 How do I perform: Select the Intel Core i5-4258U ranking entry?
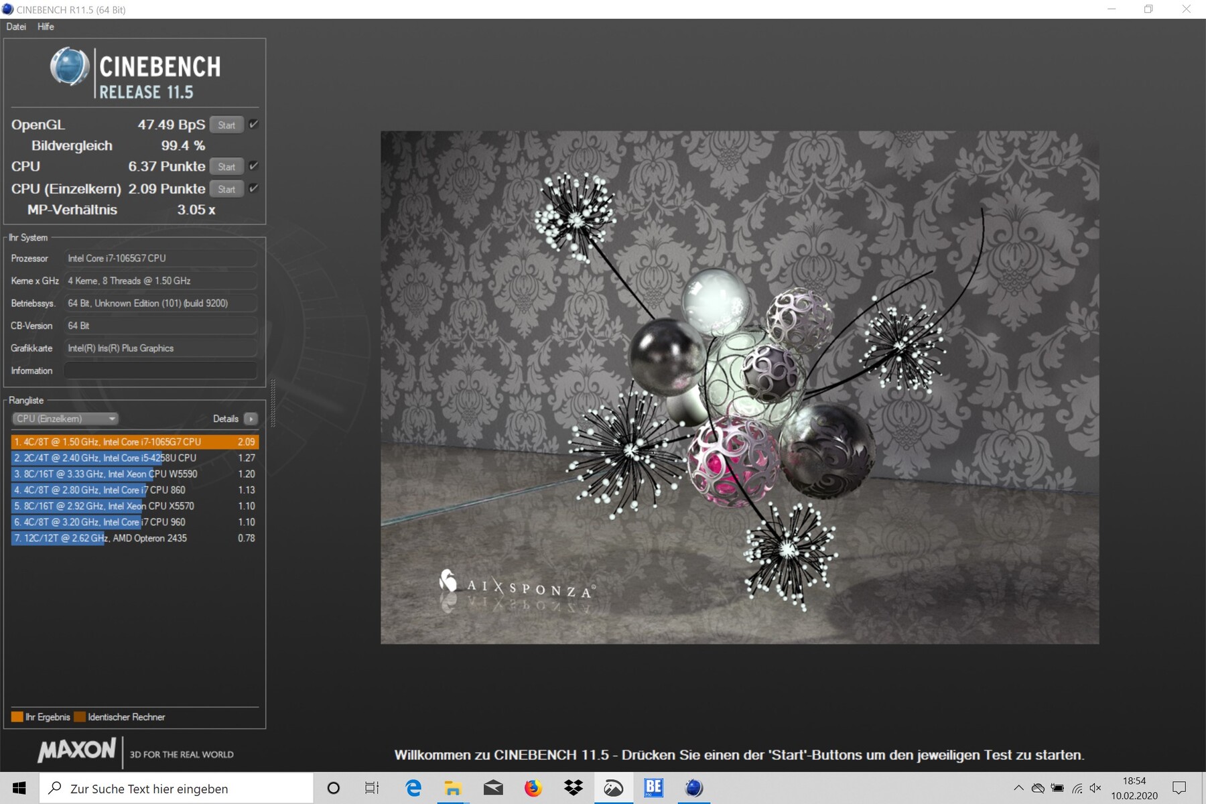pyautogui.click(x=134, y=458)
